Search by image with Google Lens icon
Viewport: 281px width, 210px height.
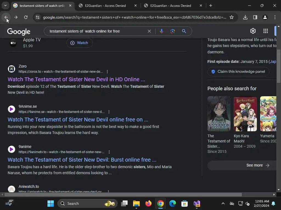point(172,31)
